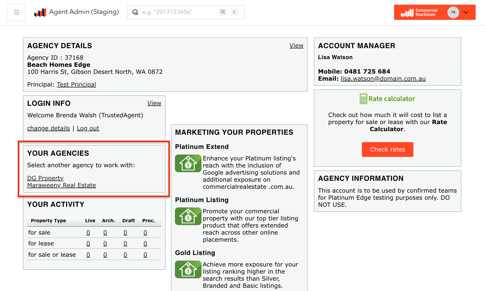The width and height of the screenshot is (485, 291).
Task: Open the Test Principal link
Action: (76, 84)
